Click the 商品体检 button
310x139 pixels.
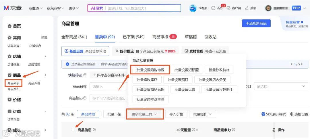point(88,114)
